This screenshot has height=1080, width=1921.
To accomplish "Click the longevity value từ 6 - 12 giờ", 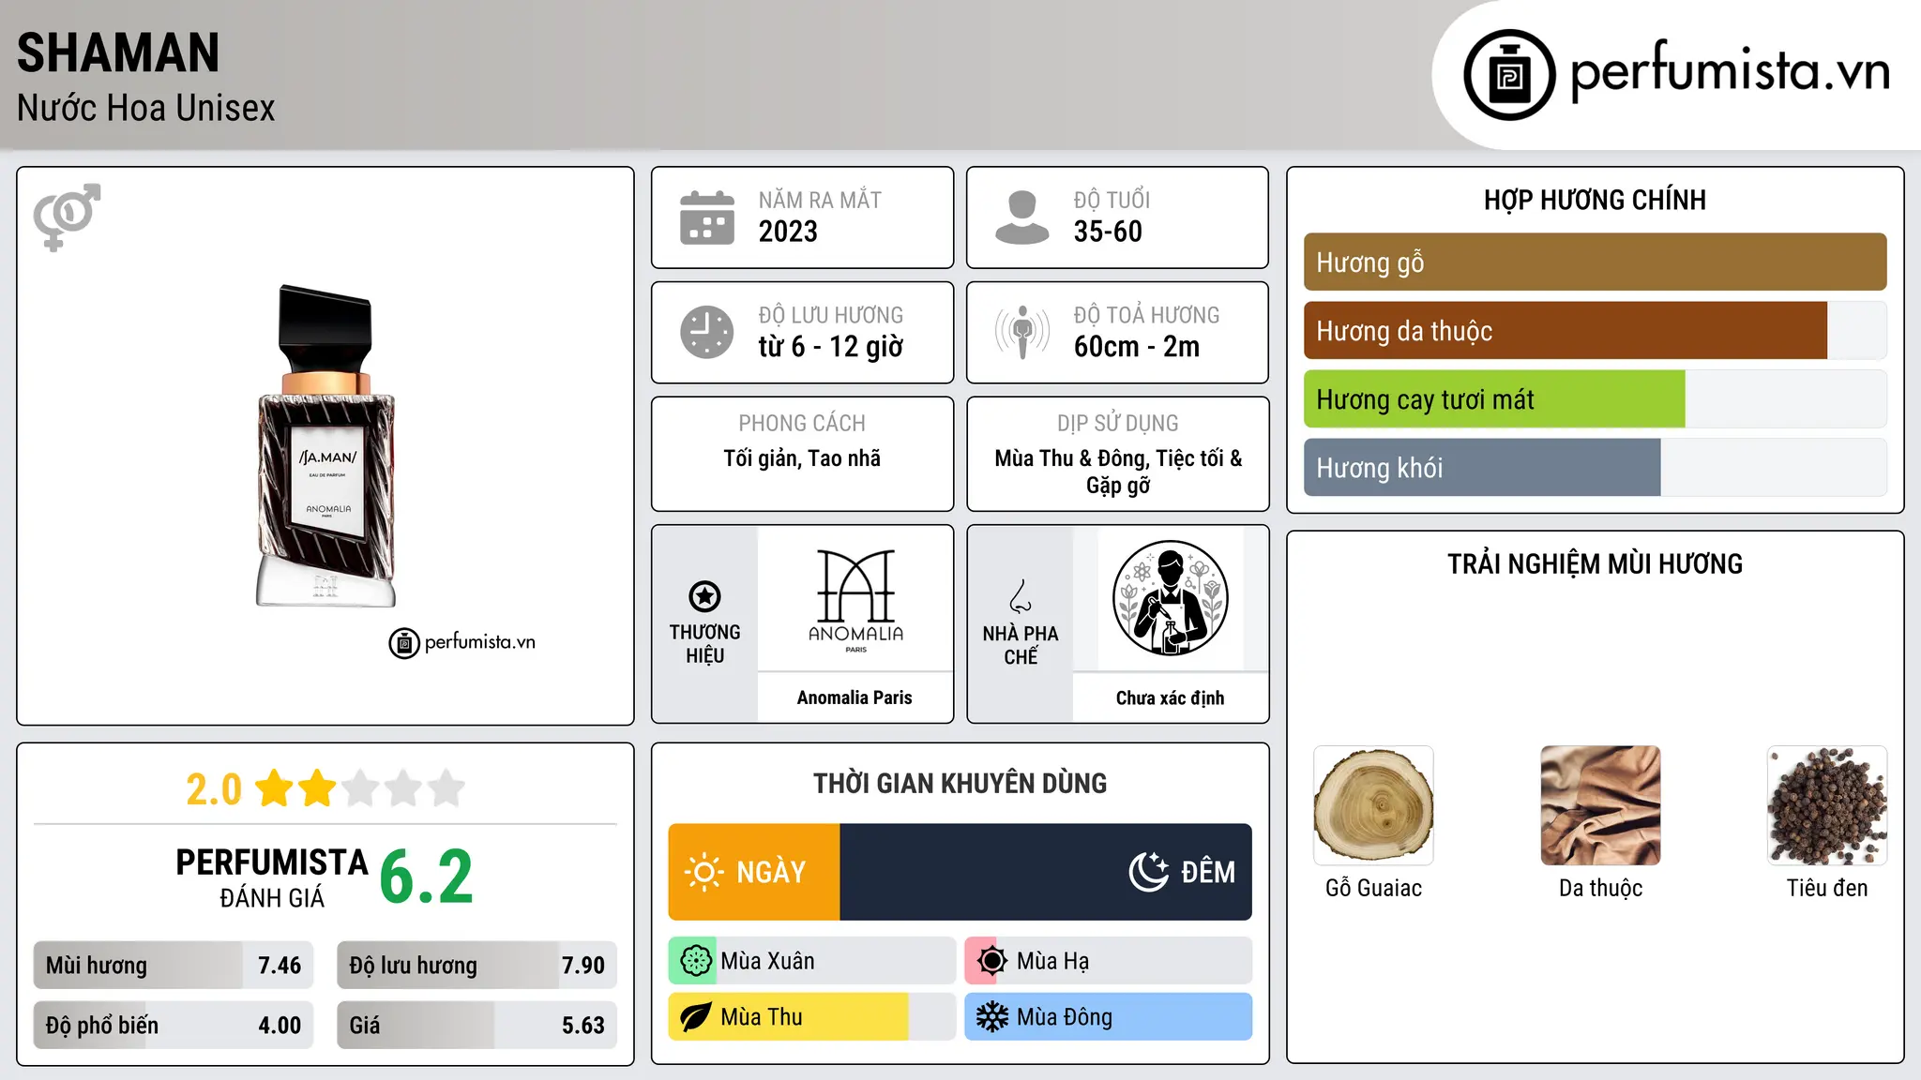I will coord(831,347).
